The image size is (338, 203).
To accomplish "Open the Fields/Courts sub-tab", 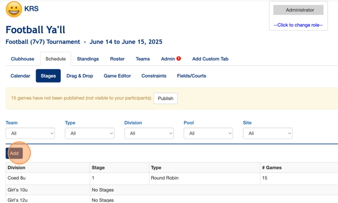I will (x=191, y=76).
